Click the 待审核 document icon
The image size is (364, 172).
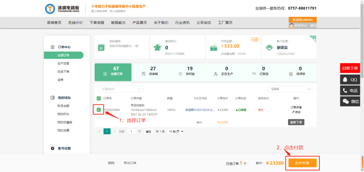pyautogui.click(x=143, y=74)
